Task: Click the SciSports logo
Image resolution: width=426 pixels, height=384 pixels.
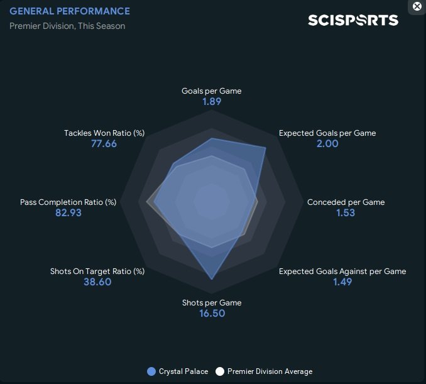Action: click(352, 20)
